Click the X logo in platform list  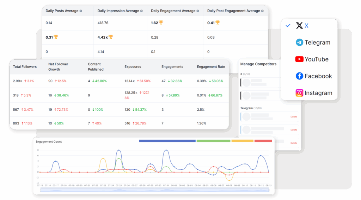299,26
